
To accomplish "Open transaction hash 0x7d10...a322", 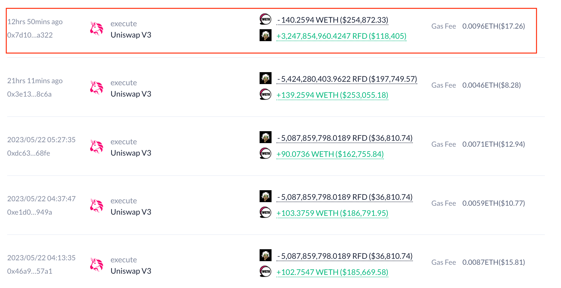I will pos(30,35).
